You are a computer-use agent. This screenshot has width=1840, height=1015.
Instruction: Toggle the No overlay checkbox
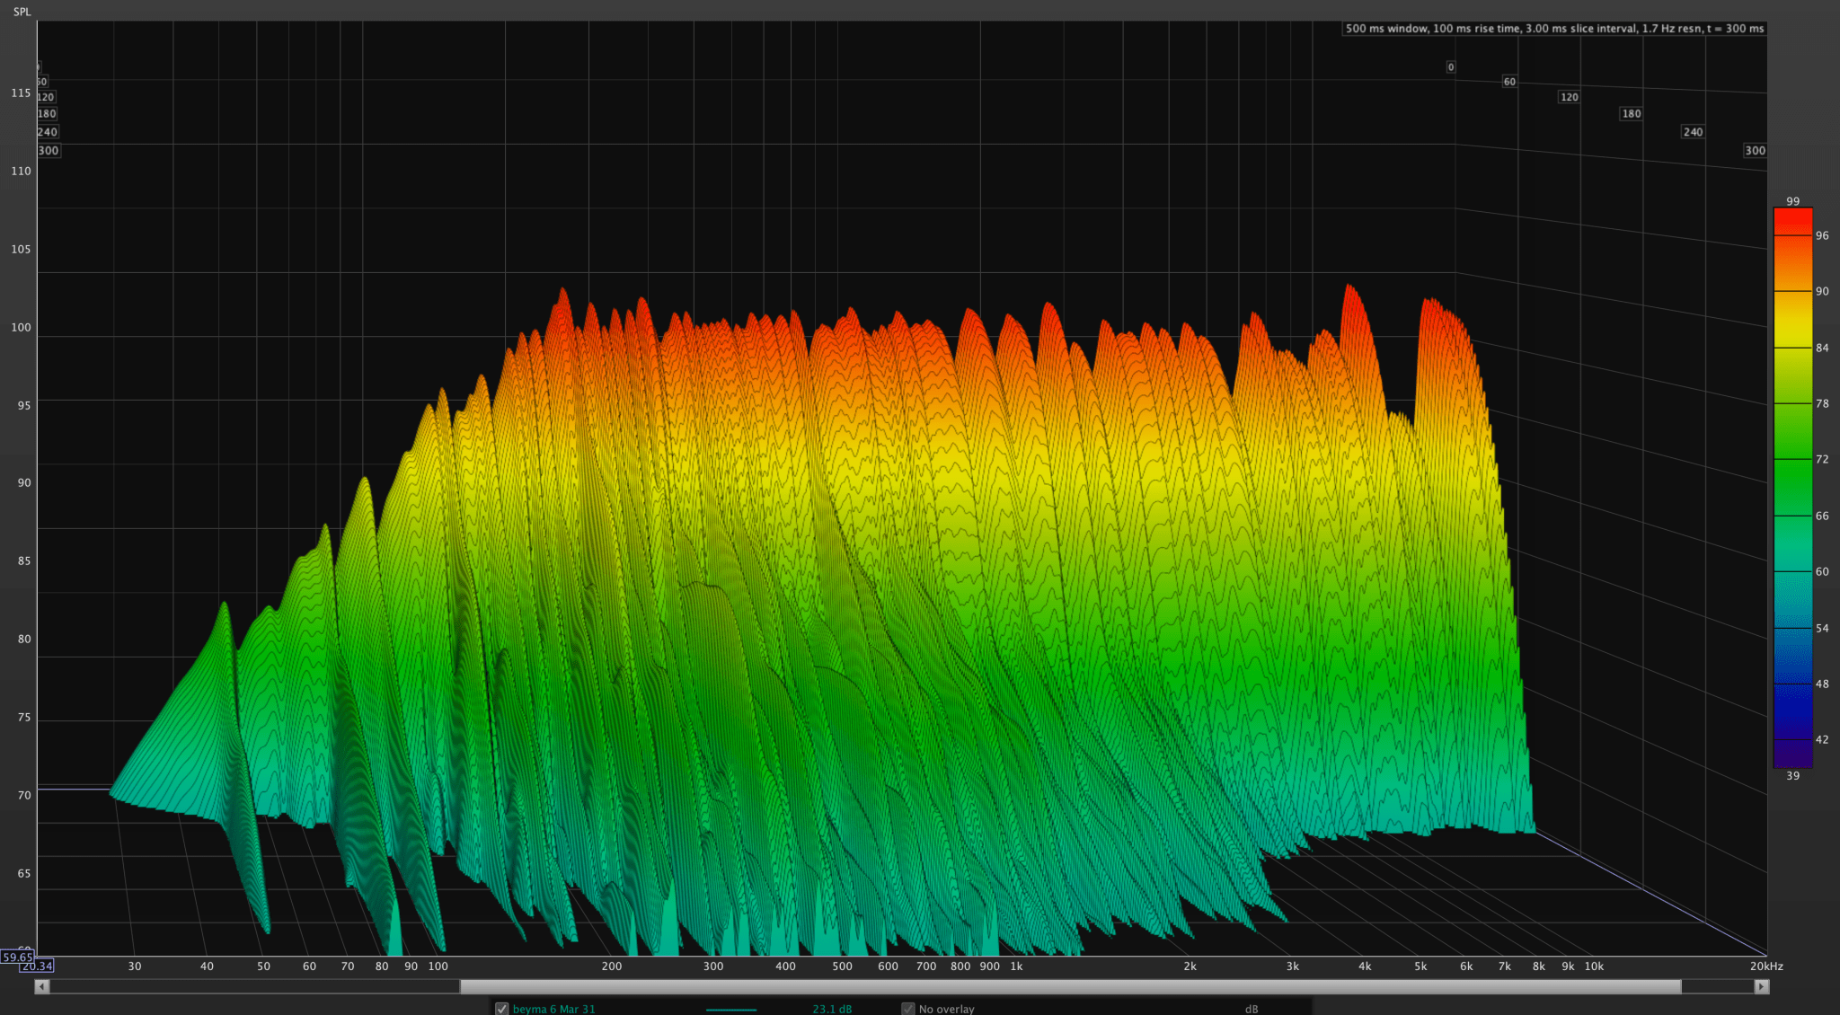(x=908, y=1009)
